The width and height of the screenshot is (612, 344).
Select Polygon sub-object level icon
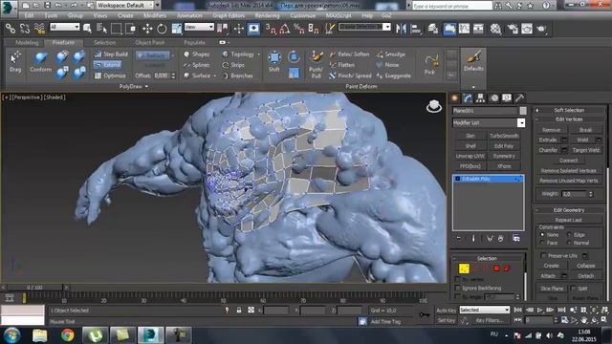coord(496,269)
